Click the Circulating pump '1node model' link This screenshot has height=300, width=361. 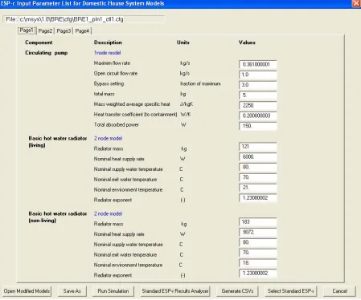[107, 53]
